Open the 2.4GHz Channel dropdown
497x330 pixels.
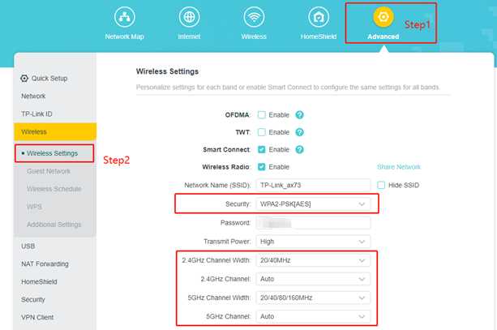click(x=312, y=277)
